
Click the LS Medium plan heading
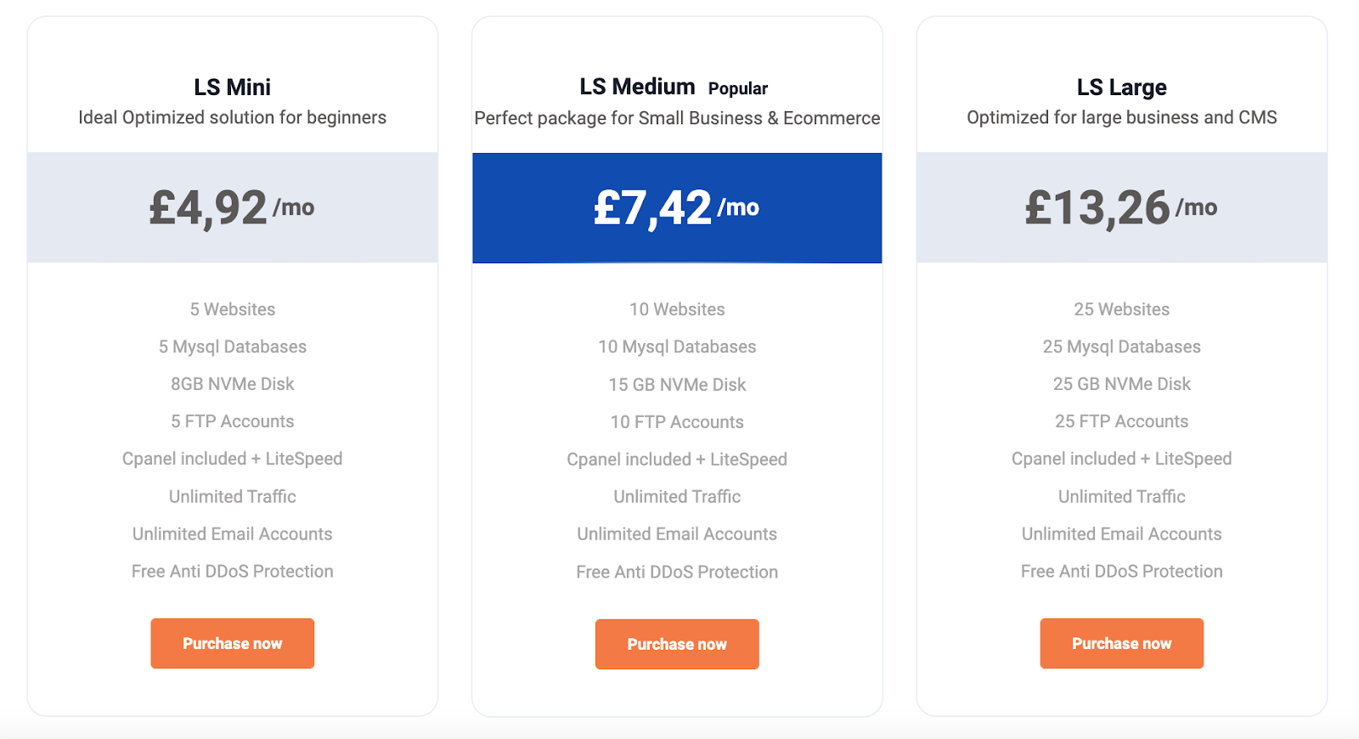637,87
